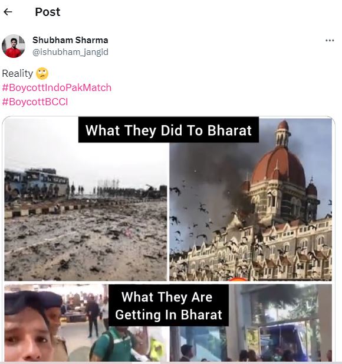Click the "What They Did To Bharat" caption
This screenshot has width=342, height=364.
point(169,130)
